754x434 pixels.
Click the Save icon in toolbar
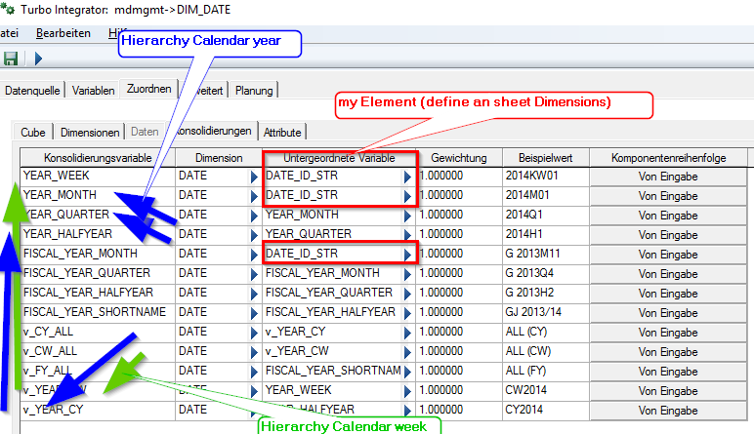click(x=11, y=59)
